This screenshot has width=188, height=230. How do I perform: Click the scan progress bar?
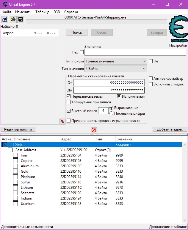(96, 22)
